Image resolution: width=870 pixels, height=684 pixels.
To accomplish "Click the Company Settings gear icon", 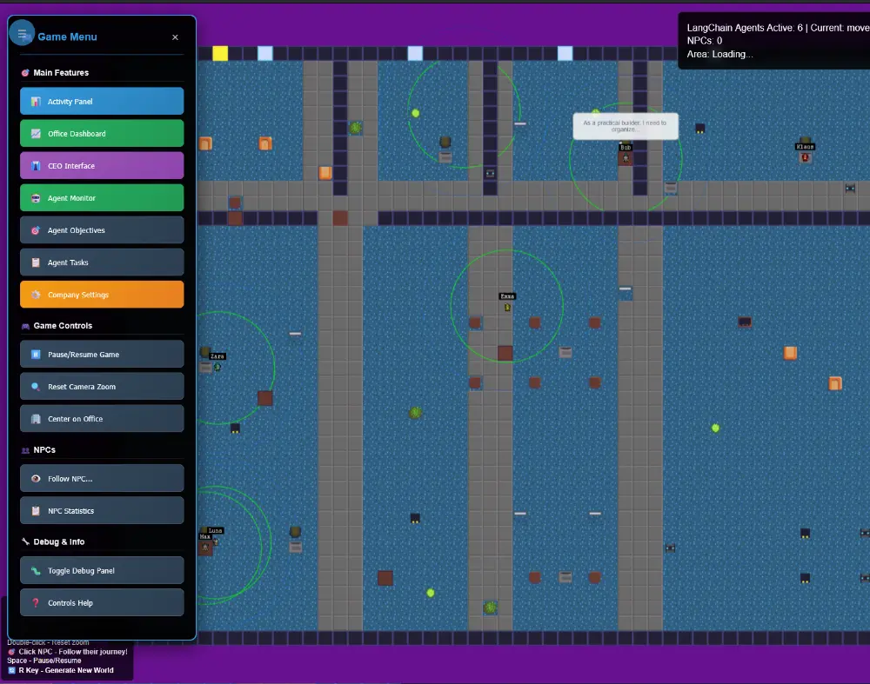I will [36, 295].
